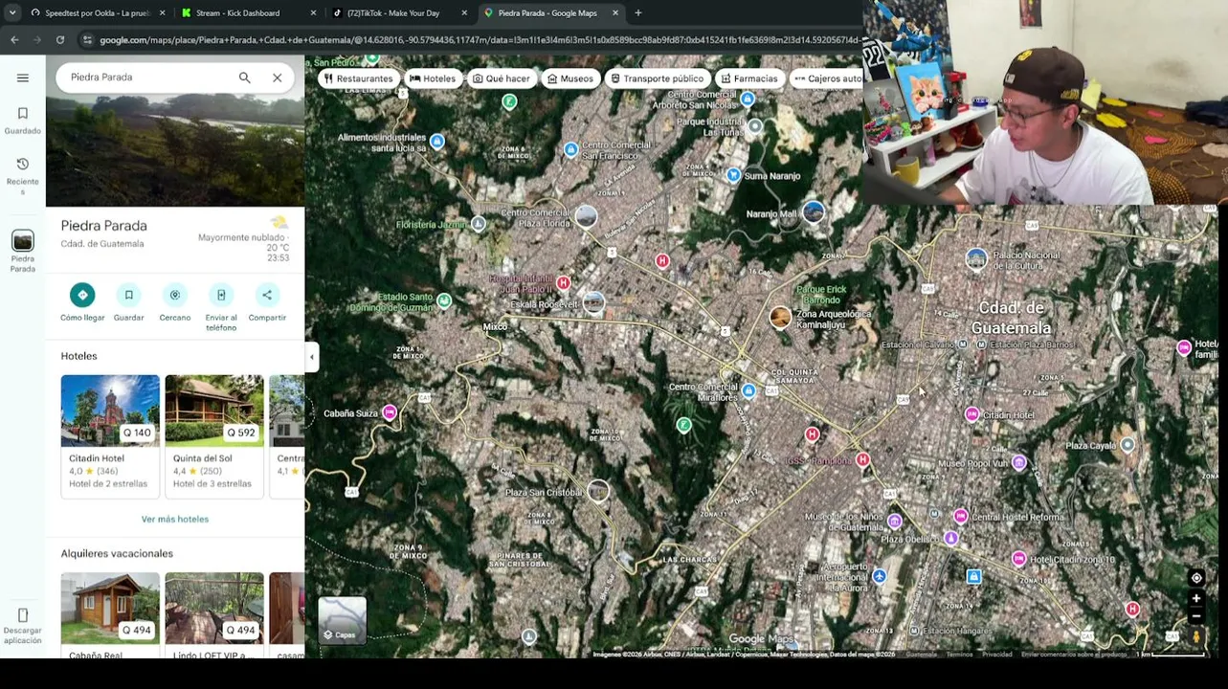Clear the Piedra Parada search text
Viewport: 1228px width, 689px height.
[277, 78]
